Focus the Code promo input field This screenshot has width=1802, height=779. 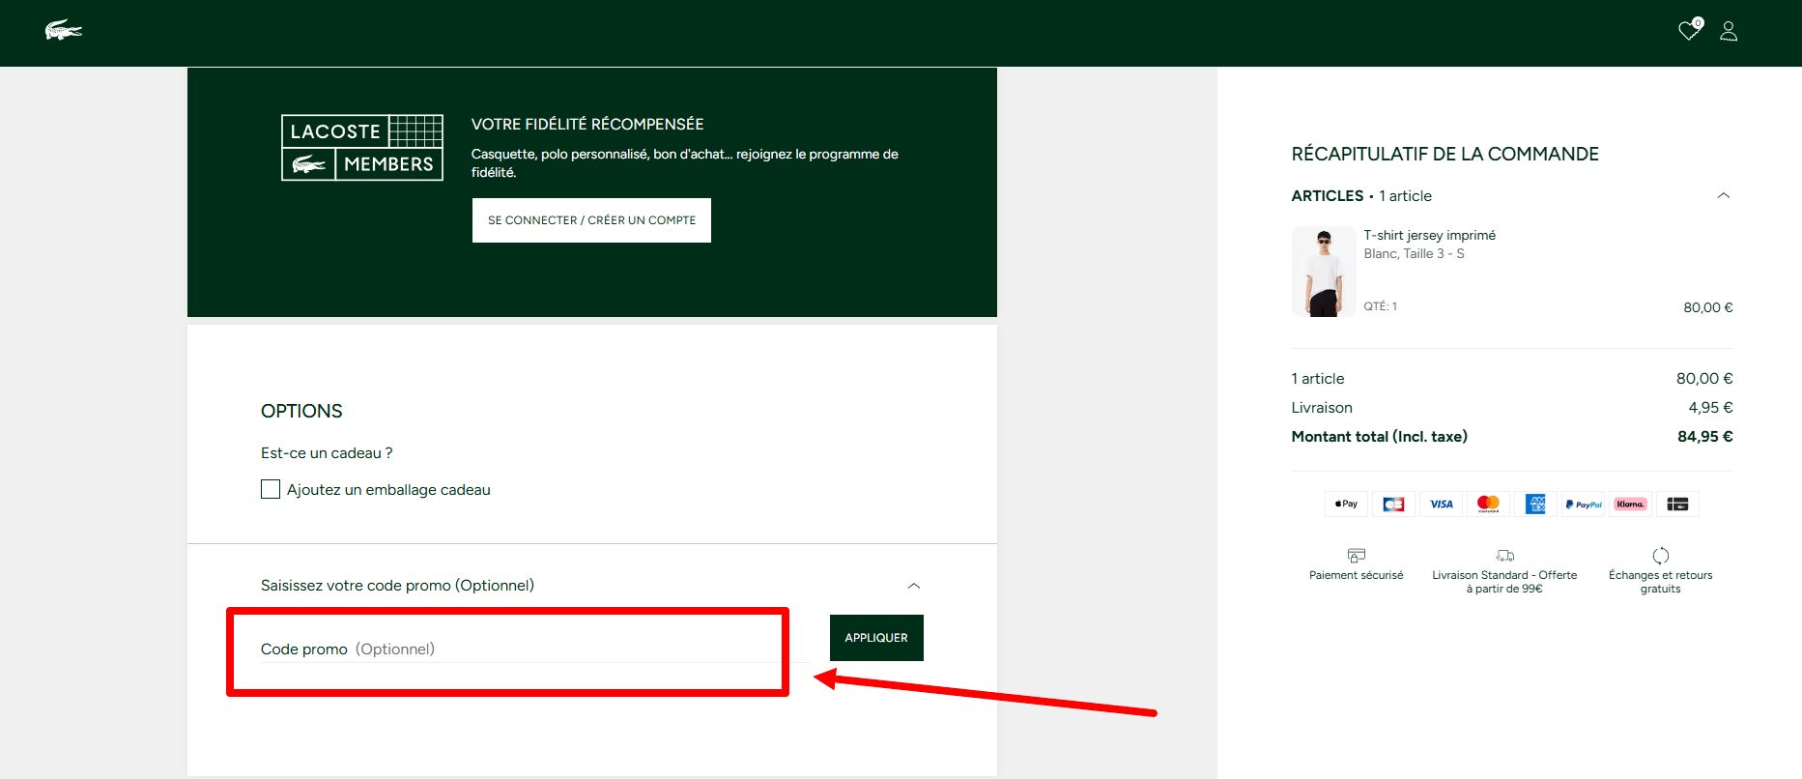pos(535,649)
